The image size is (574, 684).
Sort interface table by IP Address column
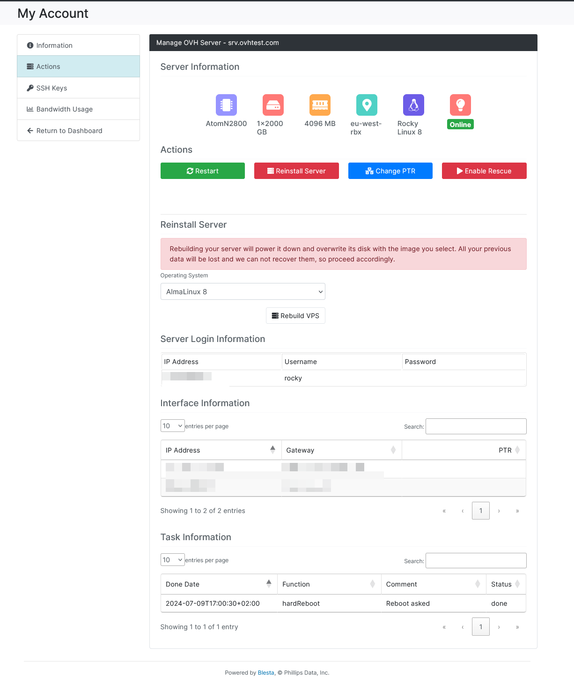pyautogui.click(x=221, y=450)
